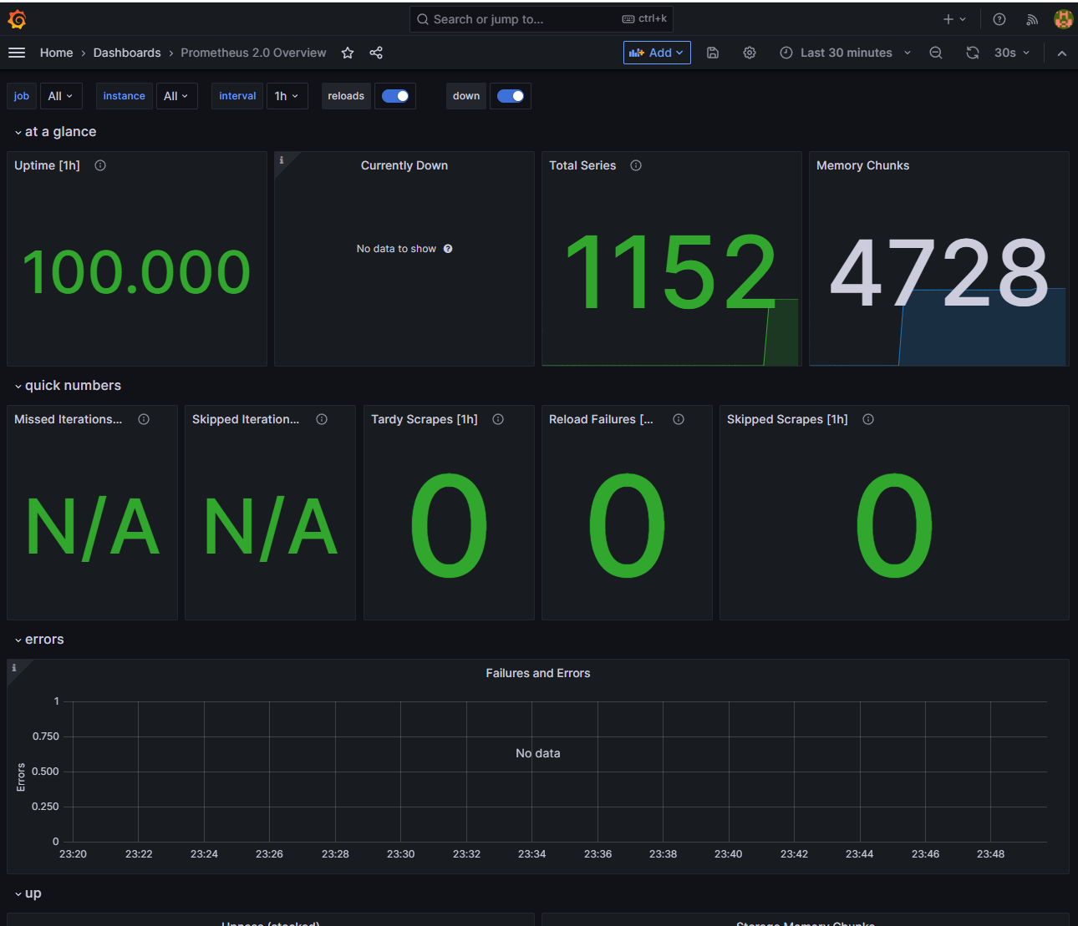The height and width of the screenshot is (926, 1078).
Task: Click the Uptime value 100.000
Action: 136,272
